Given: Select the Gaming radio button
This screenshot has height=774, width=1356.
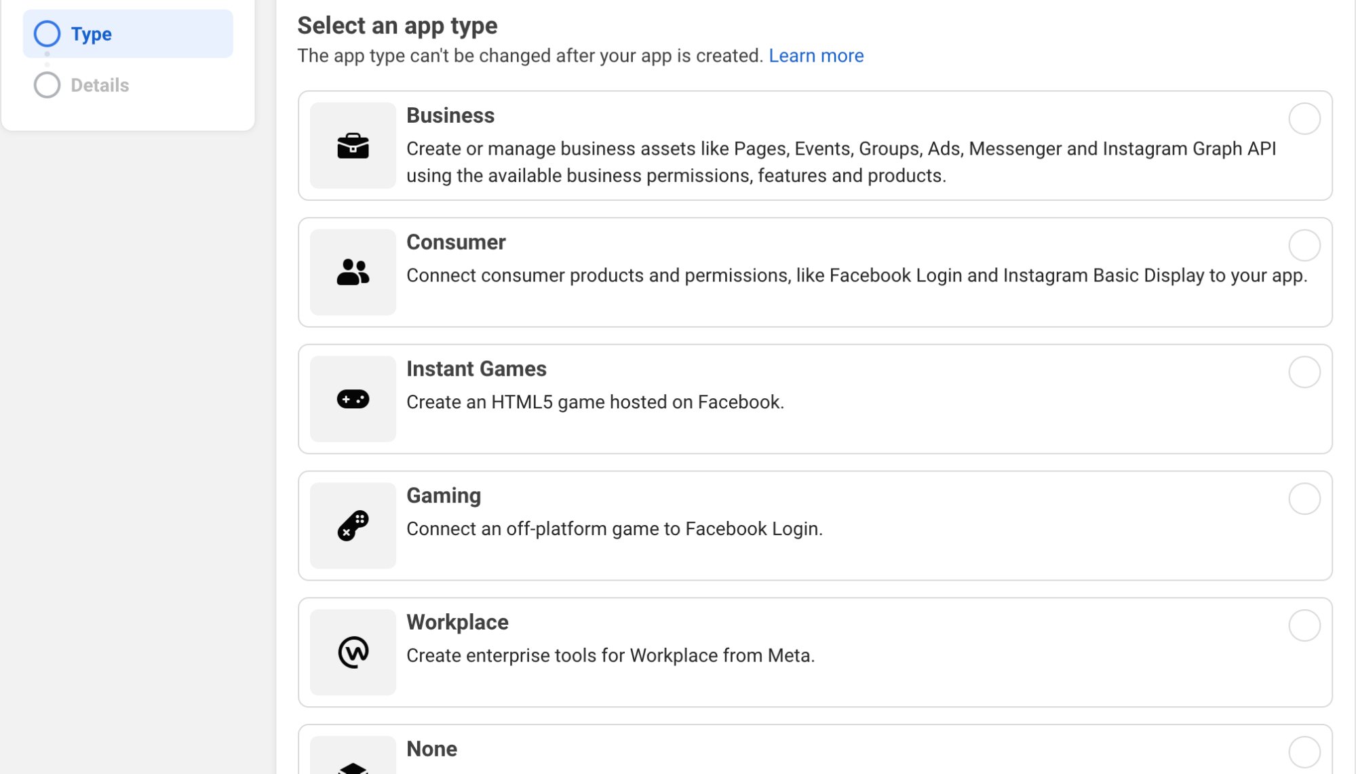Looking at the screenshot, I should 1304,499.
